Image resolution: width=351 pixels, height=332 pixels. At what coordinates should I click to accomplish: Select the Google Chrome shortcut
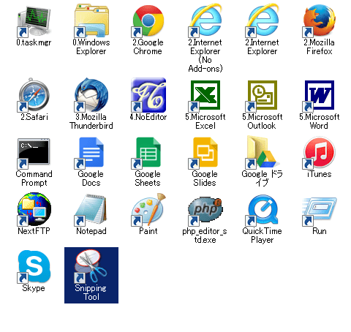tap(148, 21)
